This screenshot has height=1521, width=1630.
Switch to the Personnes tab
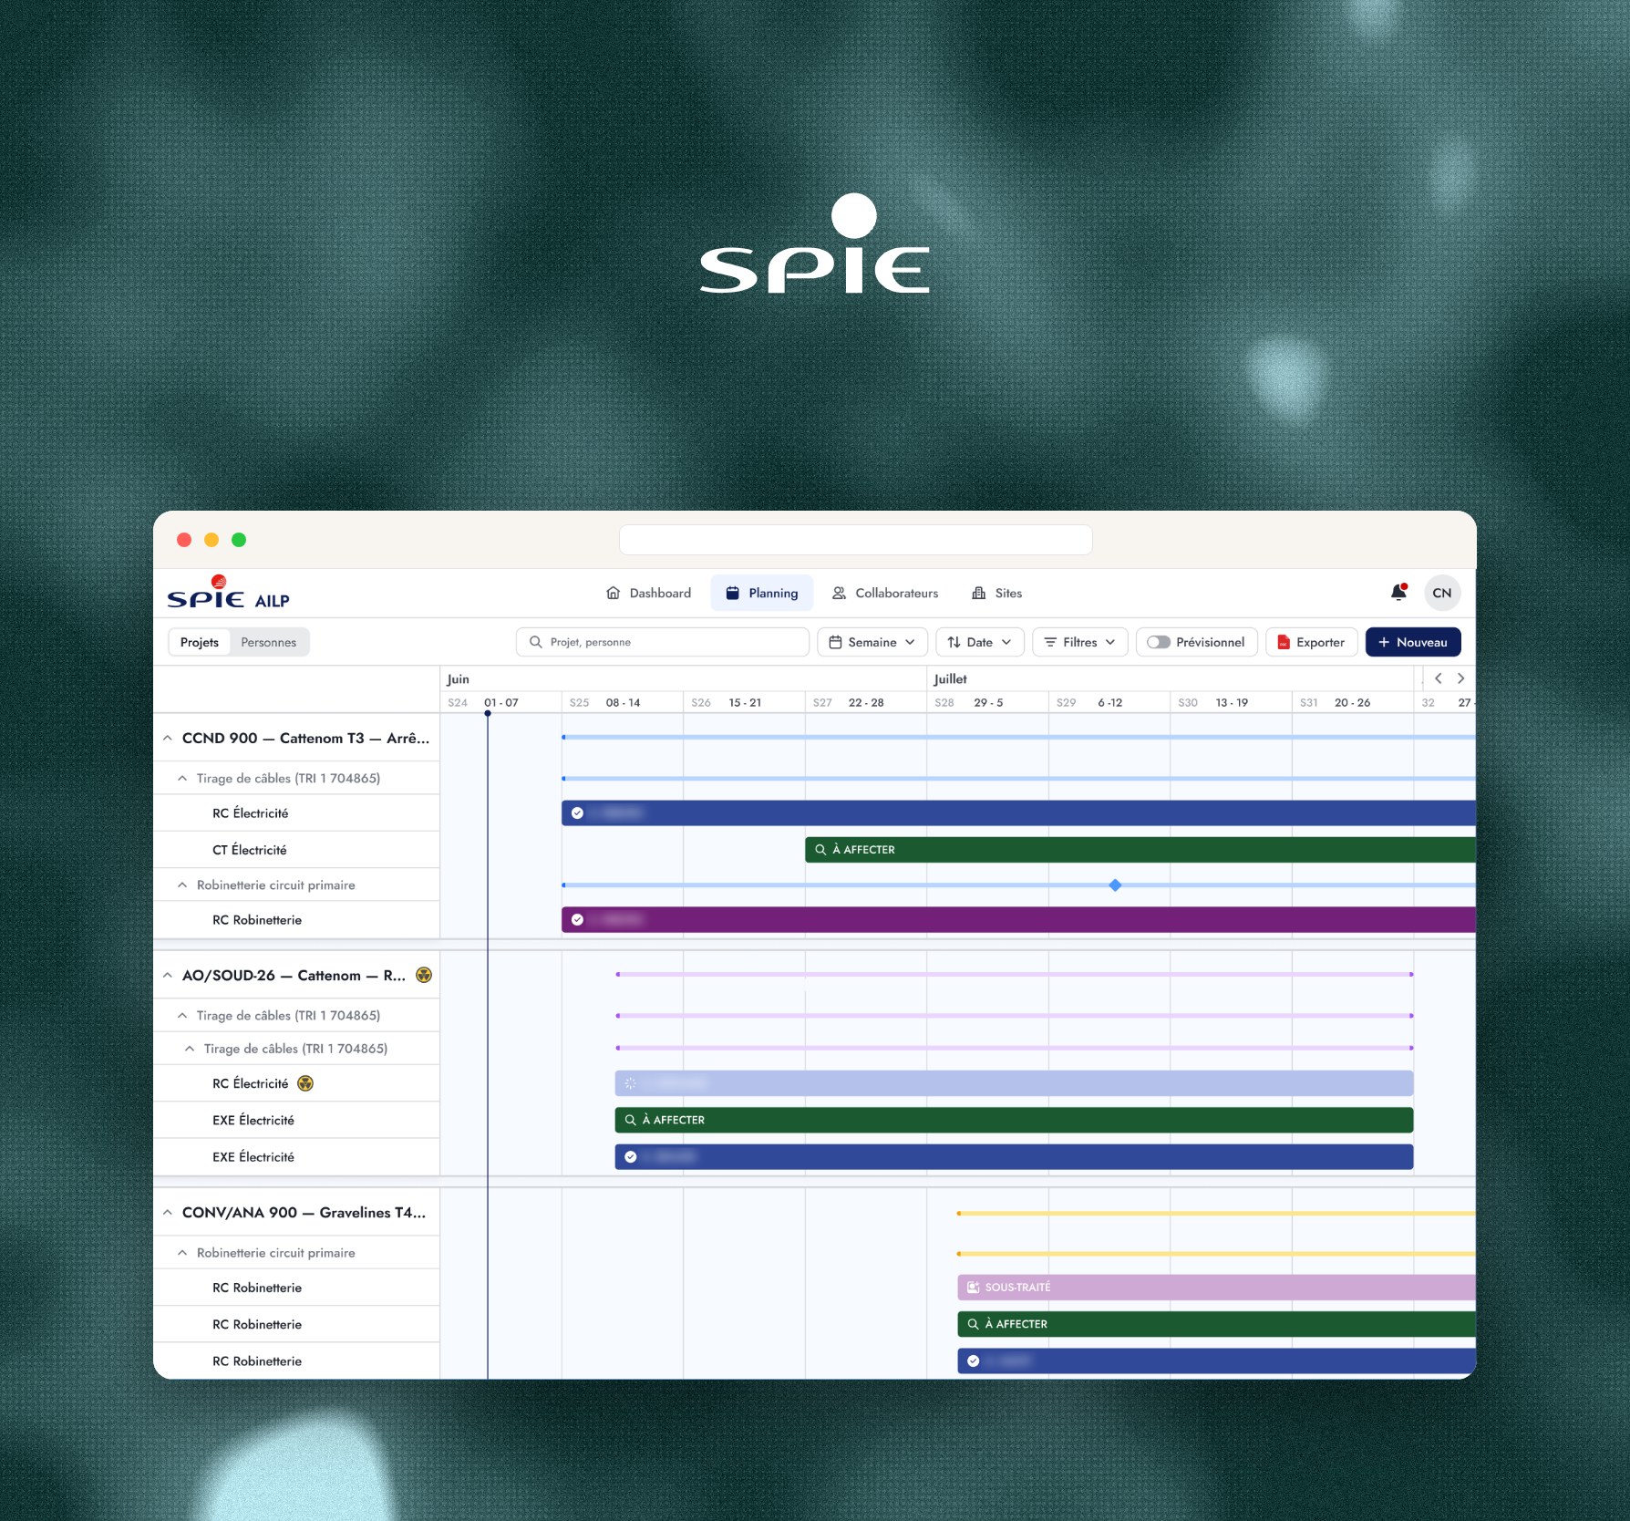pyautogui.click(x=268, y=642)
